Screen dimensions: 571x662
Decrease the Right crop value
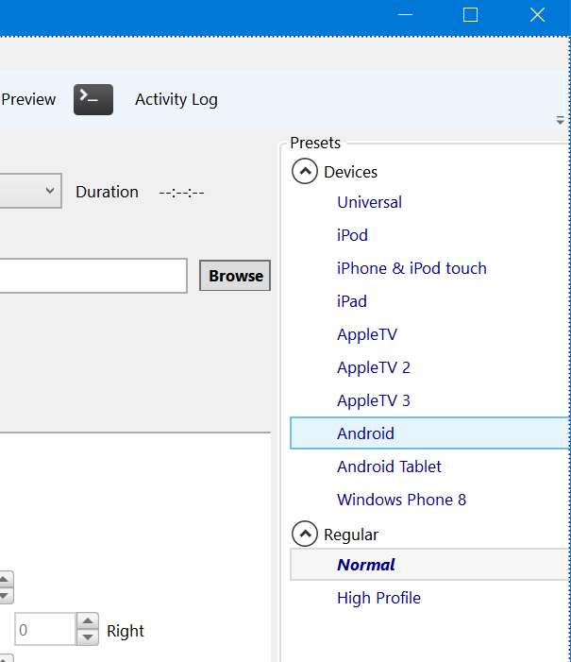coord(88,637)
